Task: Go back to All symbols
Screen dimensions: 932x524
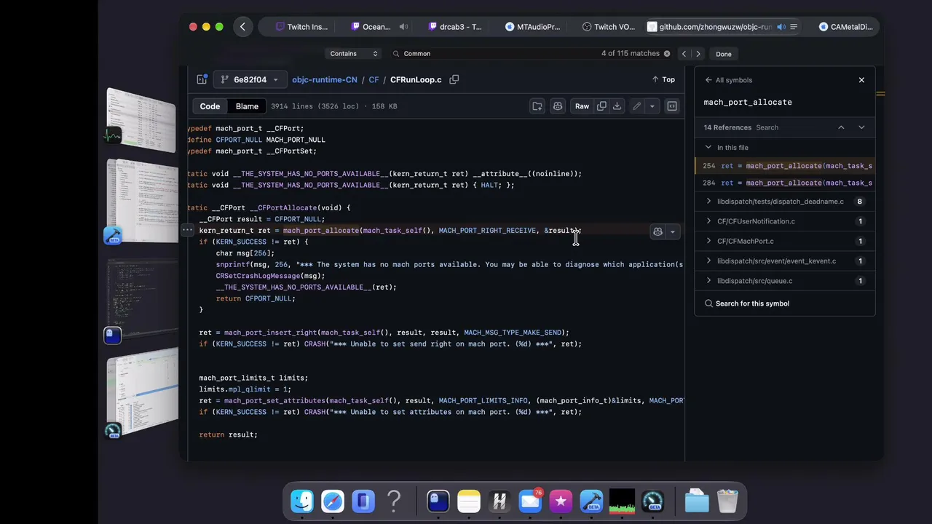Action: tap(727, 80)
